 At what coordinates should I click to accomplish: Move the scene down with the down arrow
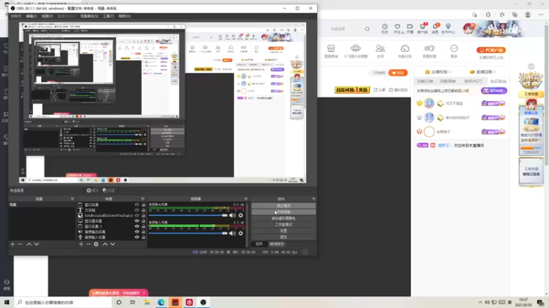click(36, 244)
